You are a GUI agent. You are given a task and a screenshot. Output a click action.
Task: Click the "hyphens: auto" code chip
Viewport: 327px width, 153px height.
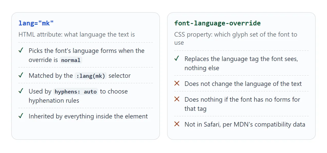point(76,92)
